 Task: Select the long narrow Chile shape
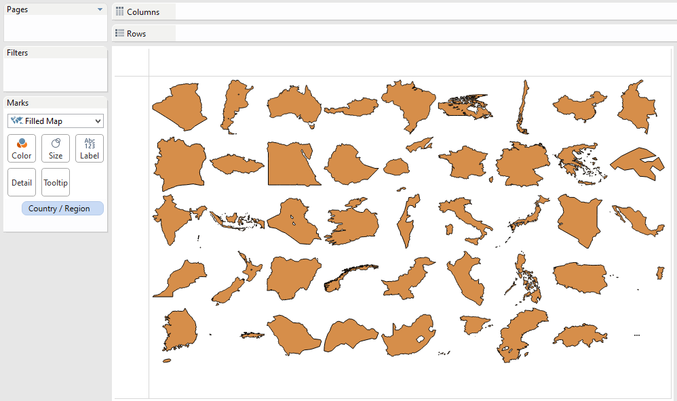tap(522, 107)
